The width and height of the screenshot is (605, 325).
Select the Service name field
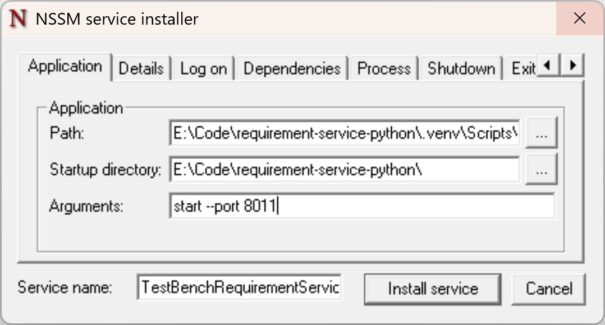pyautogui.click(x=239, y=287)
